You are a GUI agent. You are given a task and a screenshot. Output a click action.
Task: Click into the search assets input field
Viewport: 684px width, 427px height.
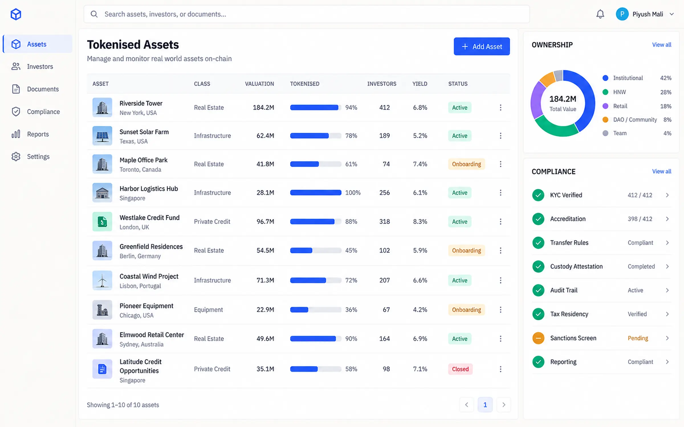coord(307,14)
